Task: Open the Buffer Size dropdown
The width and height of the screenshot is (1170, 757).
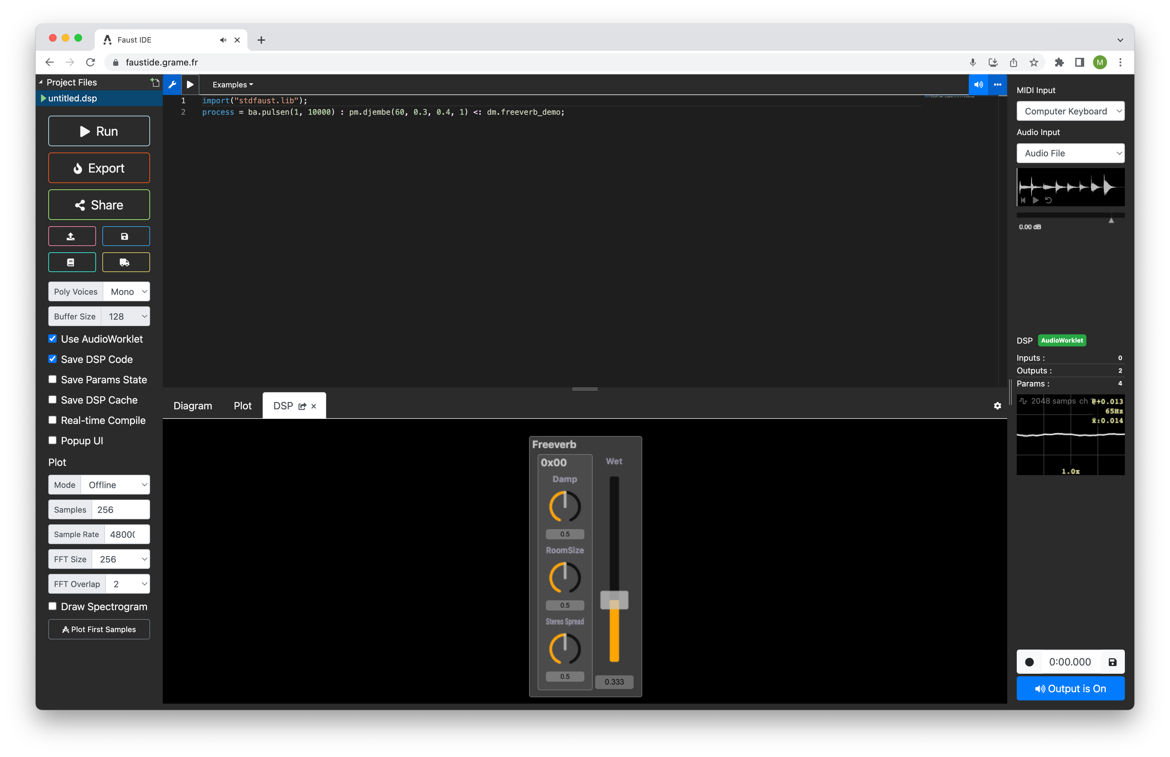Action: pyautogui.click(x=125, y=316)
